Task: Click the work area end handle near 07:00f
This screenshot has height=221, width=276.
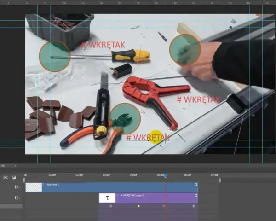Action: click(x=219, y=180)
